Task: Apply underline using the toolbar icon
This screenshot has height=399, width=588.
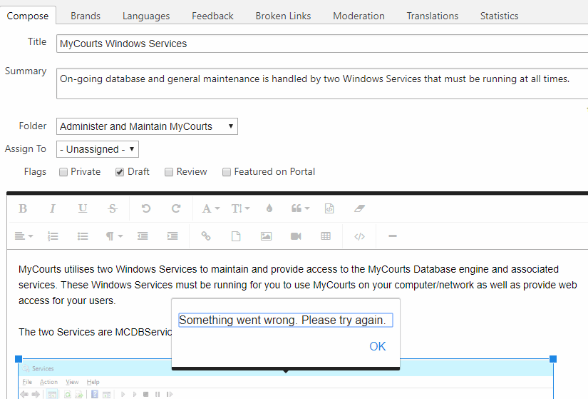Action: pyautogui.click(x=83, y=208)
